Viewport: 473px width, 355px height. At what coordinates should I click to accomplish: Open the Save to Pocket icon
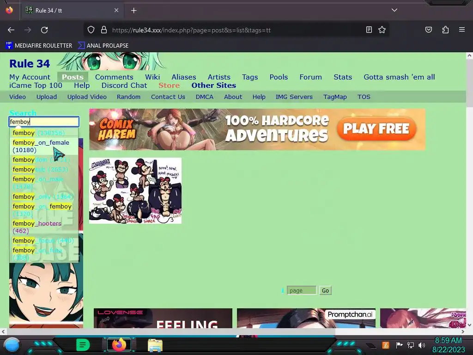pos(428,30)
